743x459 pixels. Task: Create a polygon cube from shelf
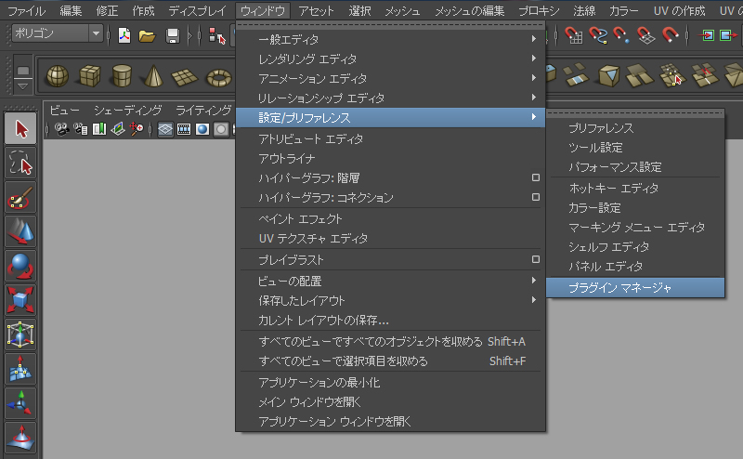(x=89, y=76)
